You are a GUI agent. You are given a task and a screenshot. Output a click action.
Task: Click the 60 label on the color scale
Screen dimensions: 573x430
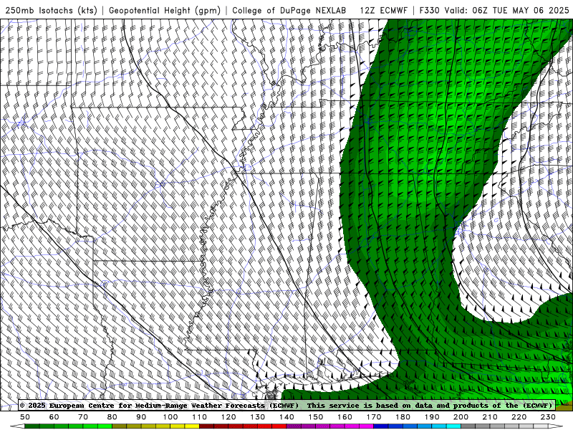coord(54,417)
